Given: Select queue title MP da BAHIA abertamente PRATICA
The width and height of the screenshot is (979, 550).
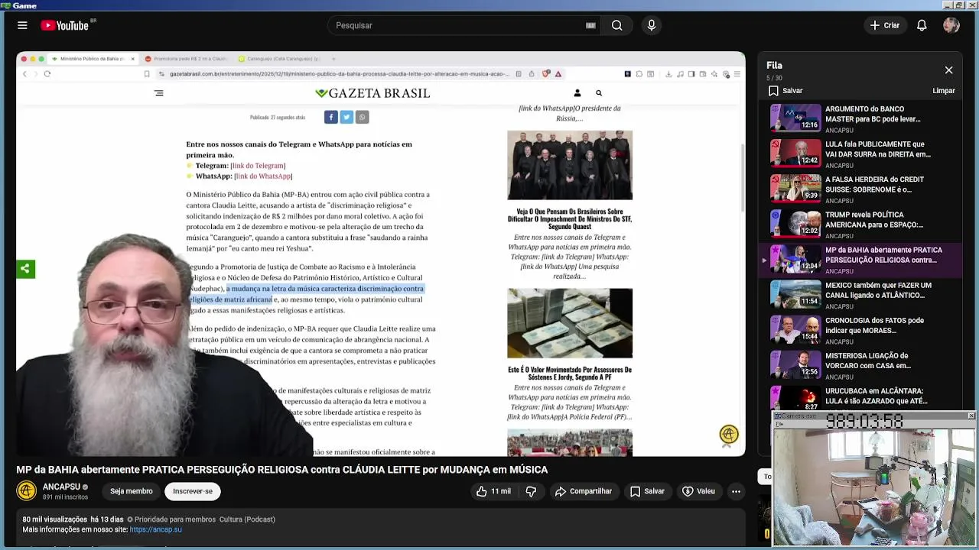Looking at the screenshot, I should coord(883,255).
